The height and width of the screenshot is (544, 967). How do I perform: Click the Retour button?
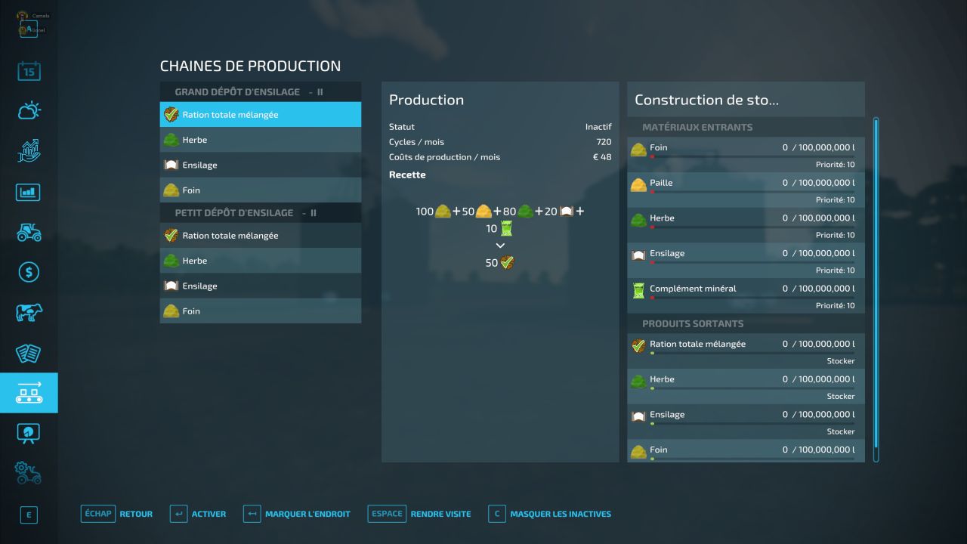coord(135,514)
